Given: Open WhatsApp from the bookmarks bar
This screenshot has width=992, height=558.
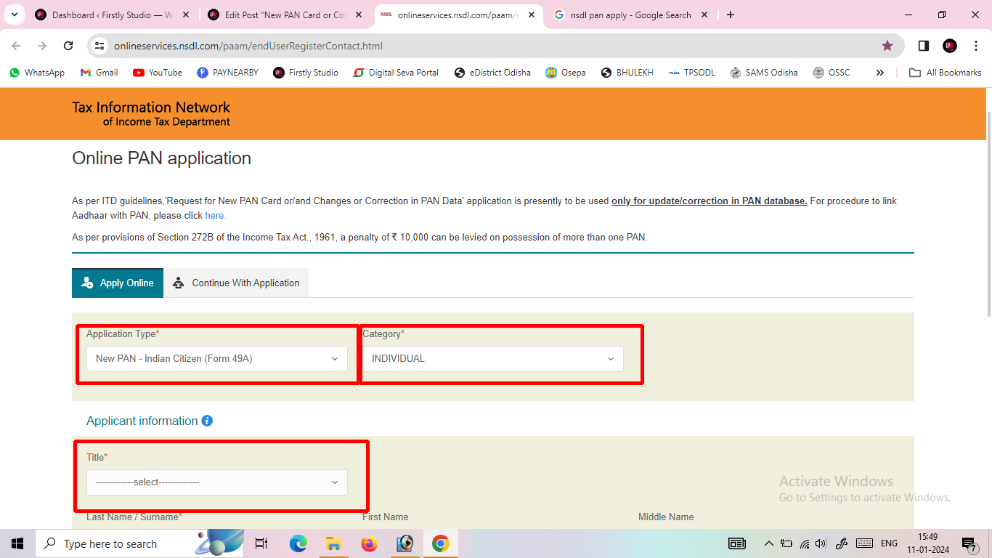Looking at the screenshot, I should point(36,72).
